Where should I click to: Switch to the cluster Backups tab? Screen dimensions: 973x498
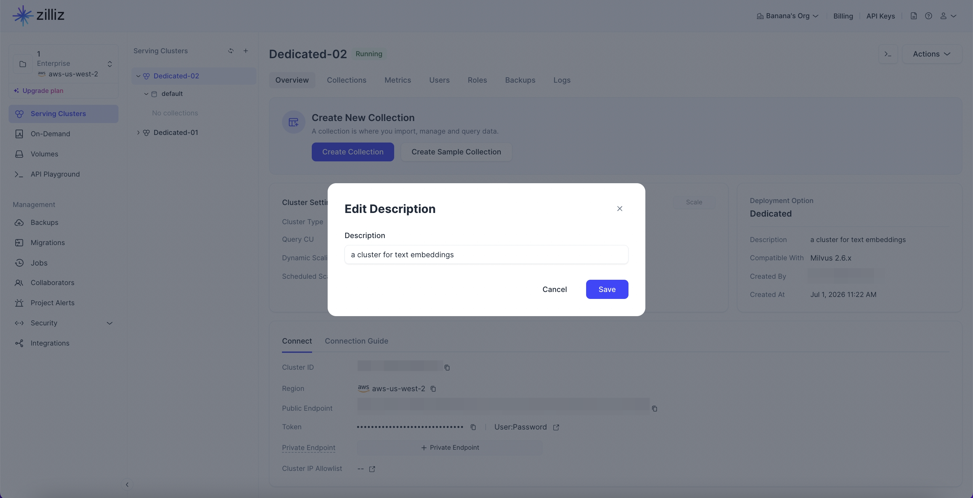(x=520, y=80)
